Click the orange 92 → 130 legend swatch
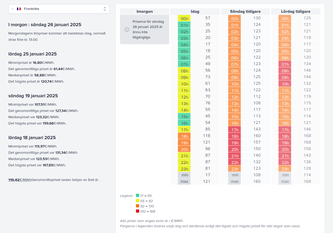This screenshot has width=333, height=233. (138, 206)
